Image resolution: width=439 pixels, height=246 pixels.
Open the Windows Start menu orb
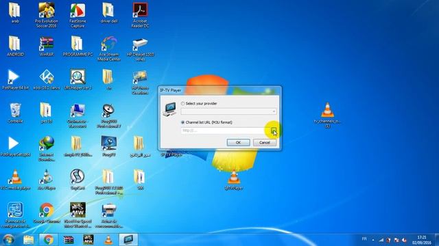[8, 240]
